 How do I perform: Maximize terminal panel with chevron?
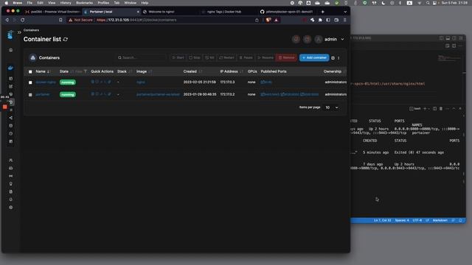click(x=454, y=108)
